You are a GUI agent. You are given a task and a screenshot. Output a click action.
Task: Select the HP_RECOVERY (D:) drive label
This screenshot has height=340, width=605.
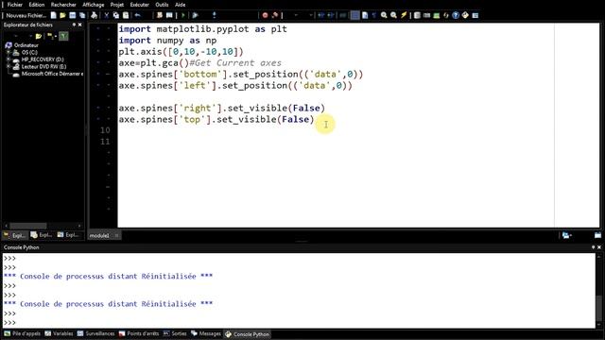(x=43, y=59)
